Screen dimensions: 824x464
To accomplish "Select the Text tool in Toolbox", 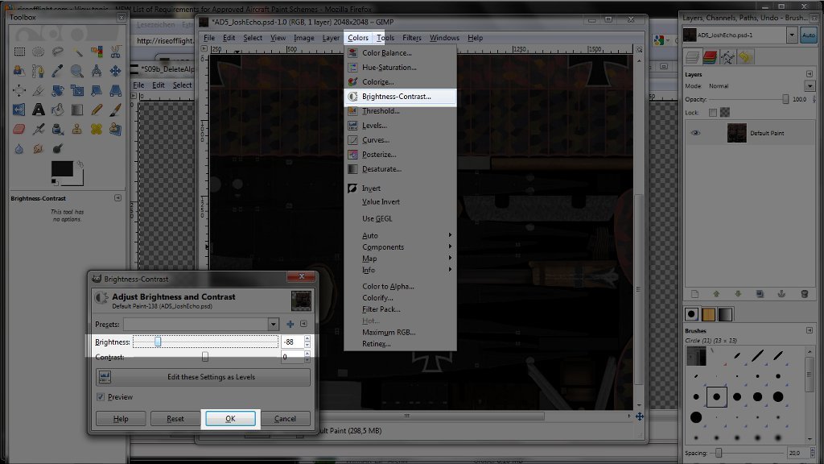I will 39,110.
